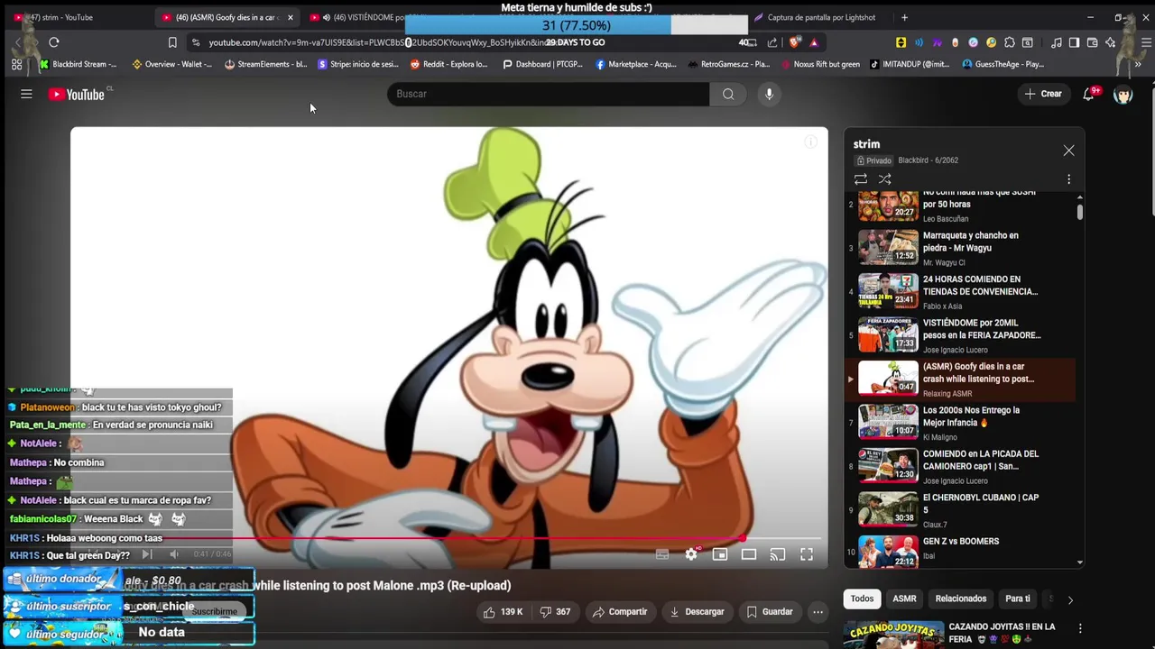Open the account avatar menu
Image resolution: width=1155 pixels, height=649 pixels.
(x=1123, y=94)
